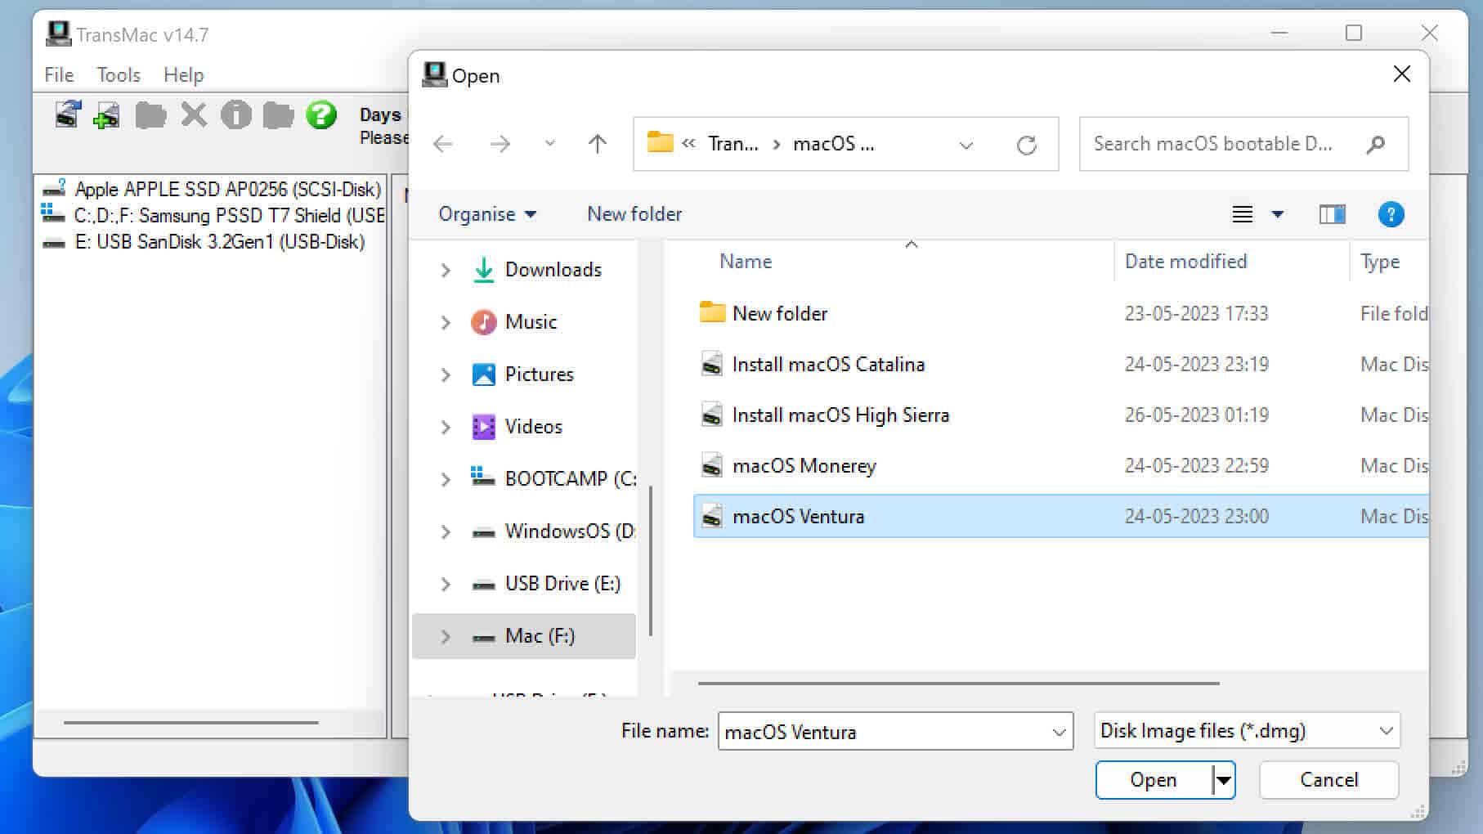Go up one folder level
The width and height of the screenshot is (1483, 834).
click(x=598, y=145)
